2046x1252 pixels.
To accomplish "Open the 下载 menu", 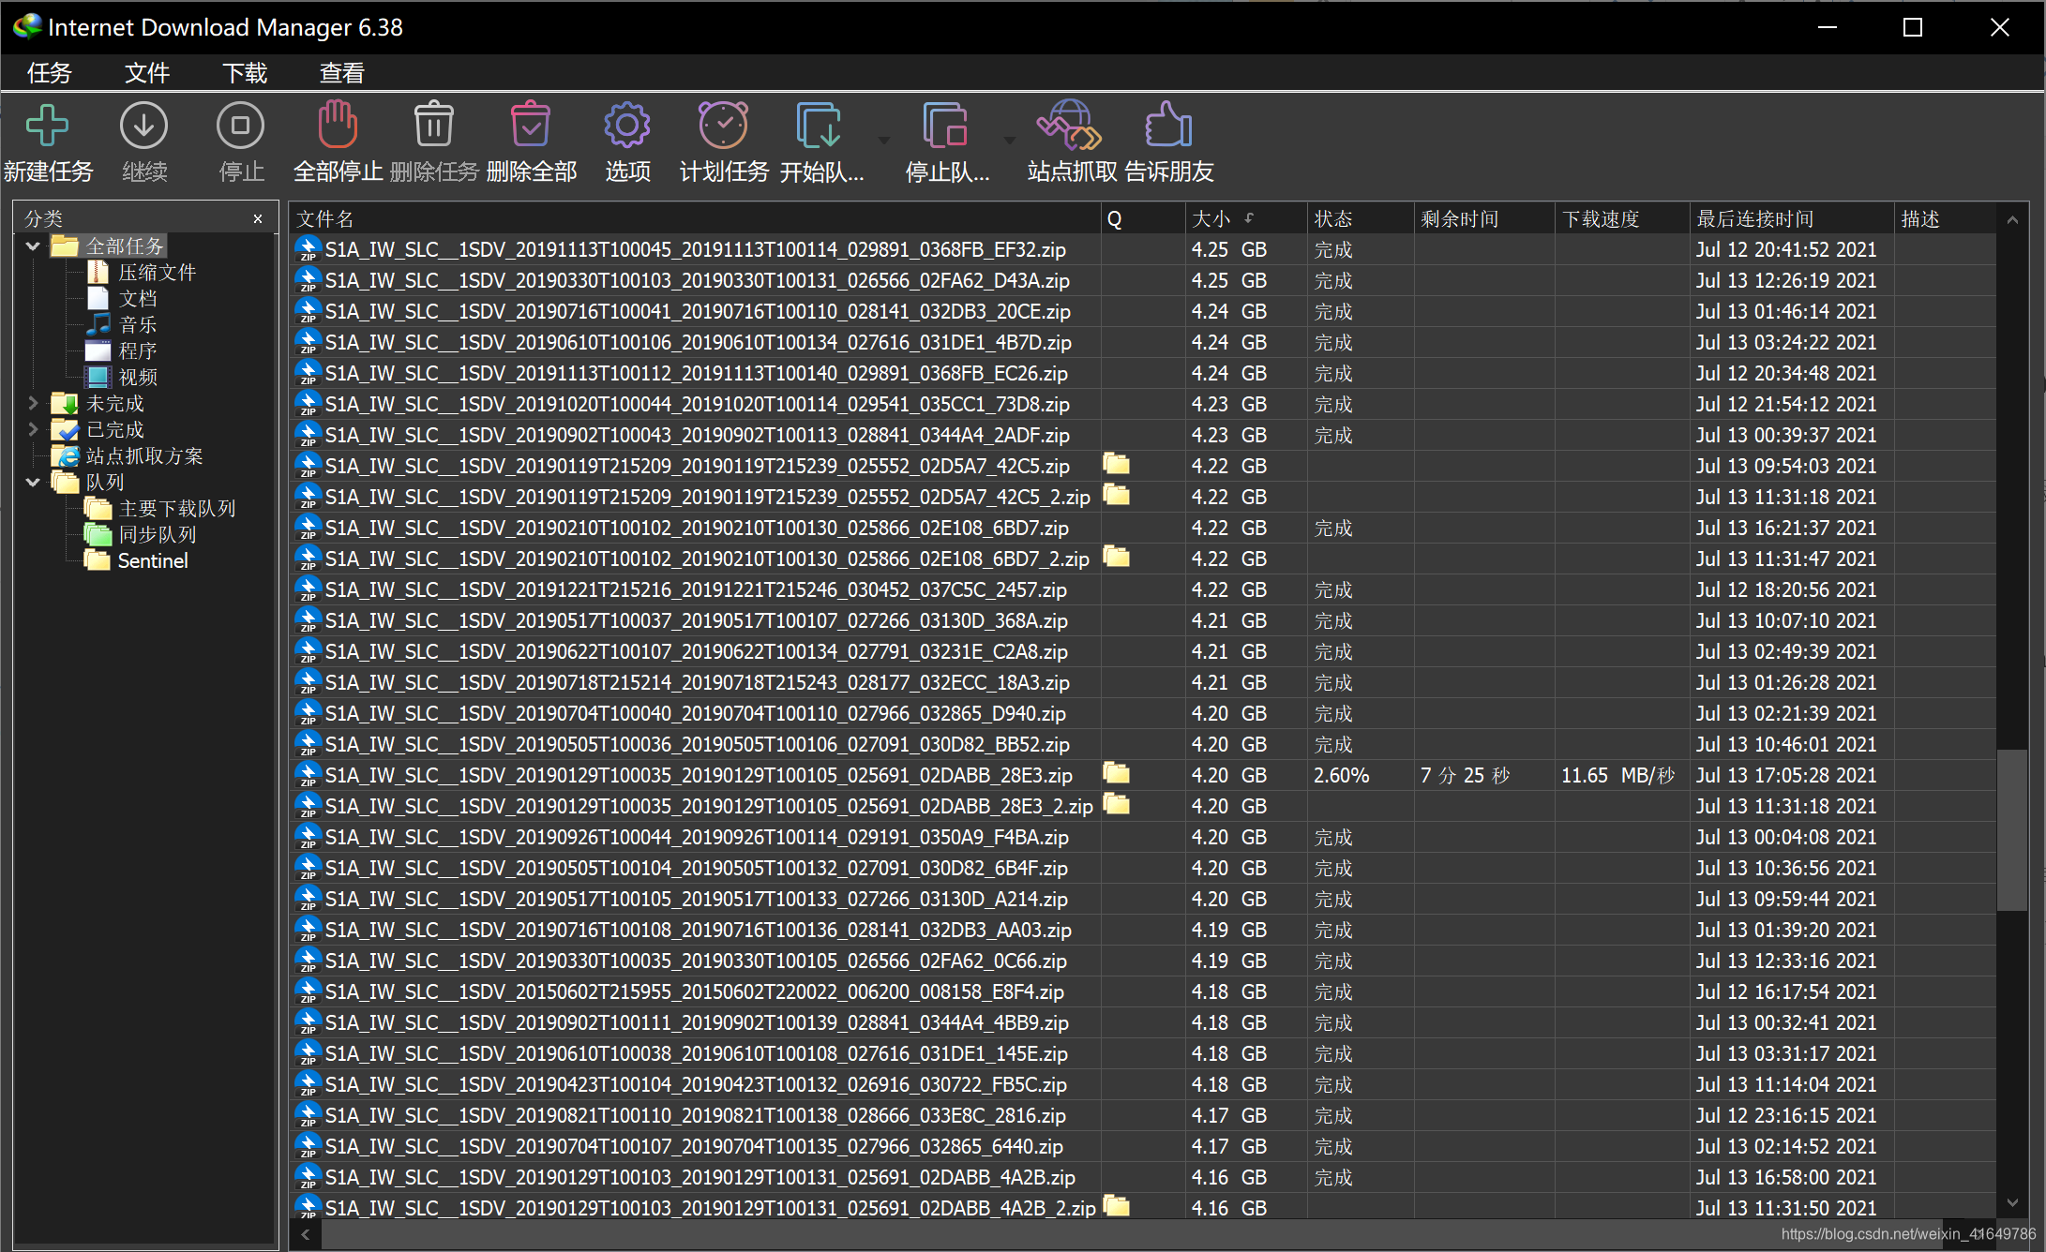I will tap(245, 73).
